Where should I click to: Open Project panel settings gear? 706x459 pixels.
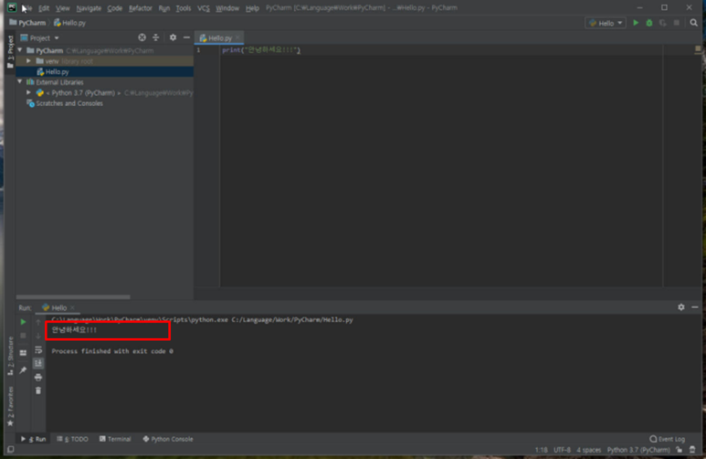(173, 37)
